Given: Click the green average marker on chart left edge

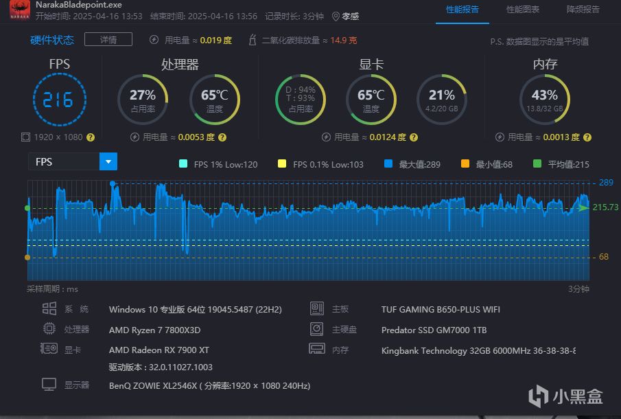Looking at the screenshot, I should tap(27, 208).
